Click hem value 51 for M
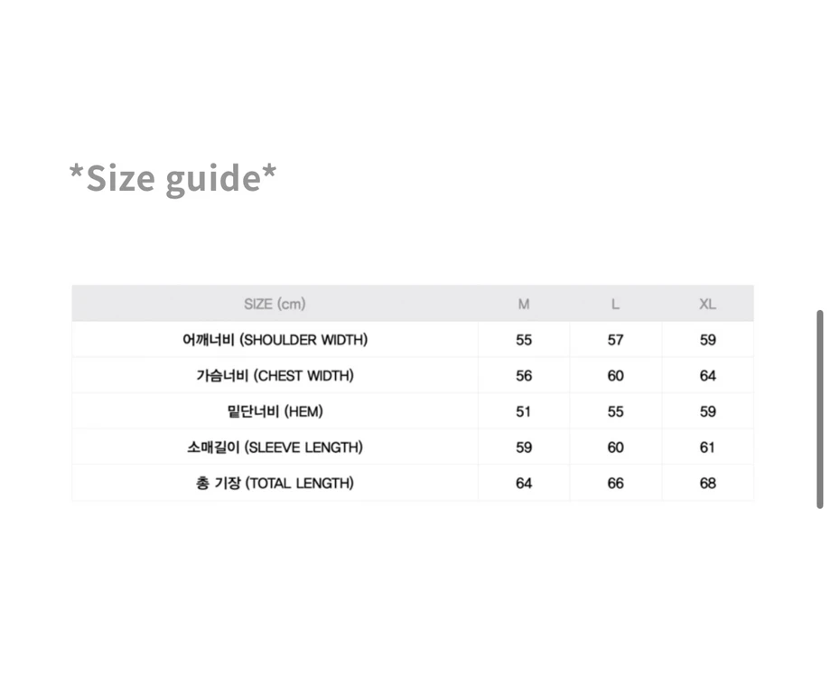Screen dimensions: 830x678 tap(524, 411)
